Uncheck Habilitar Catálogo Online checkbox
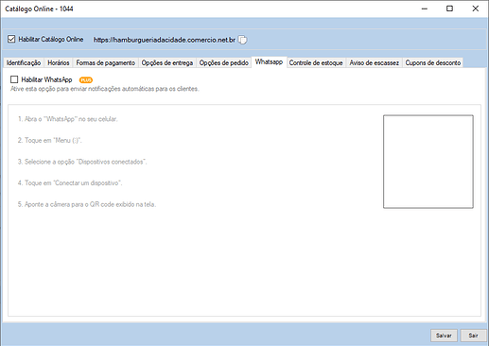 11,39
